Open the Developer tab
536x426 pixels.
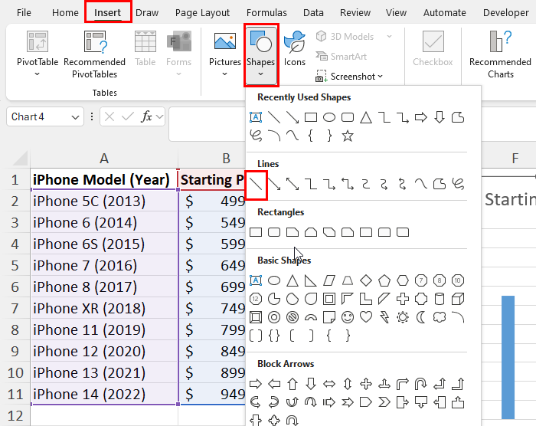[x=505, y=13]
